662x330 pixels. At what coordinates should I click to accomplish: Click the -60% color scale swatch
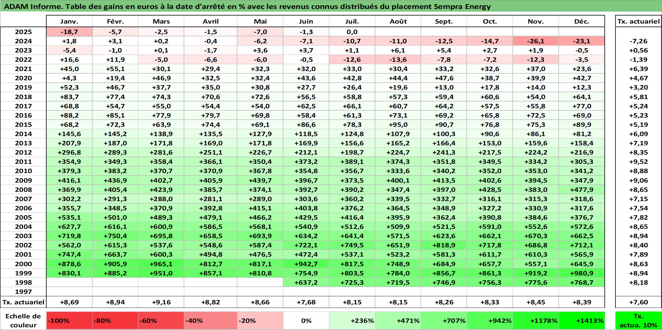click(x=161, y=320)
